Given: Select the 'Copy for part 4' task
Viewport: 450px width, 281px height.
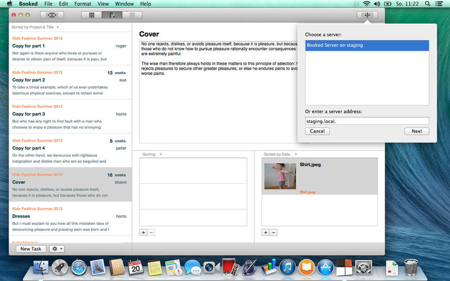Looking at the screenshot, I should pyautogui.click(x=70, y=151).
